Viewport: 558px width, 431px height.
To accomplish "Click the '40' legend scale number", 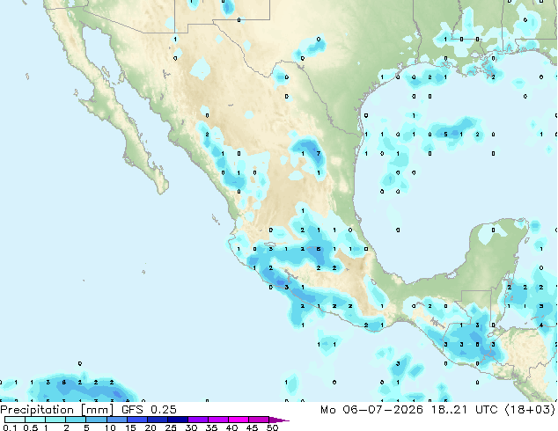I will pyautogui.click(x=231, y=427).
